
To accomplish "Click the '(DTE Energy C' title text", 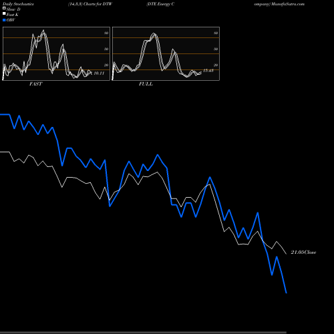I will pyautogui.click(x=160, y=4).
